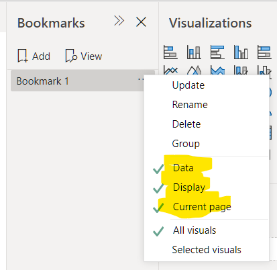Insert a line chart visual
277x270 pixels.
point(170,70)
